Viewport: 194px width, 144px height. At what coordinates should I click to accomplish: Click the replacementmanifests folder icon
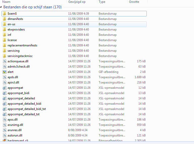pos(5,45)
